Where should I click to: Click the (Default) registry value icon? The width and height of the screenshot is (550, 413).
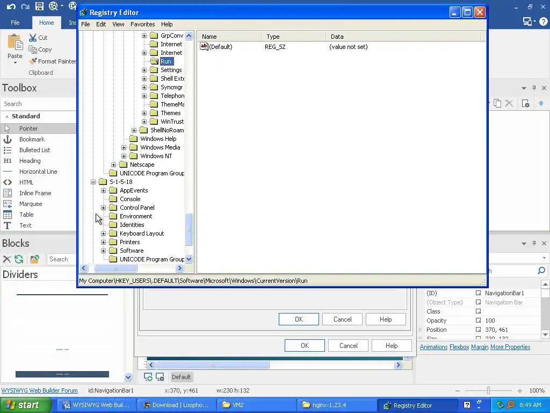pos(204,46)
